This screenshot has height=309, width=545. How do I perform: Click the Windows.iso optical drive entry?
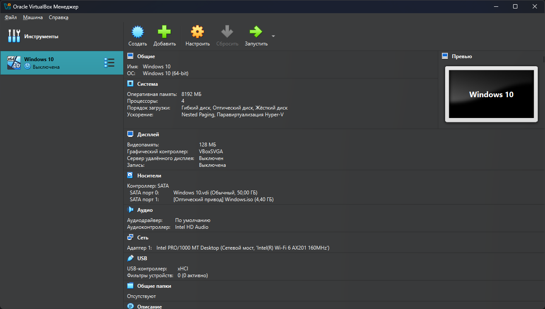pos(223,199)
